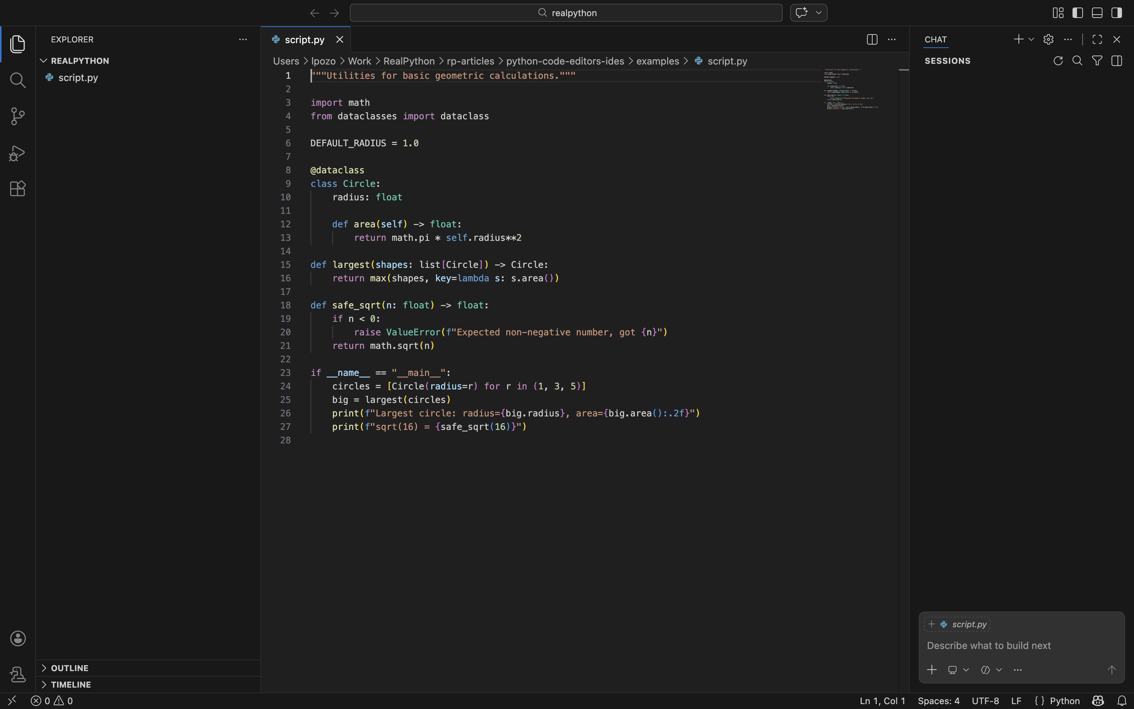Open the Source Control view
This screenshot has height=709, width=1134.
click(x=17, y=116)
